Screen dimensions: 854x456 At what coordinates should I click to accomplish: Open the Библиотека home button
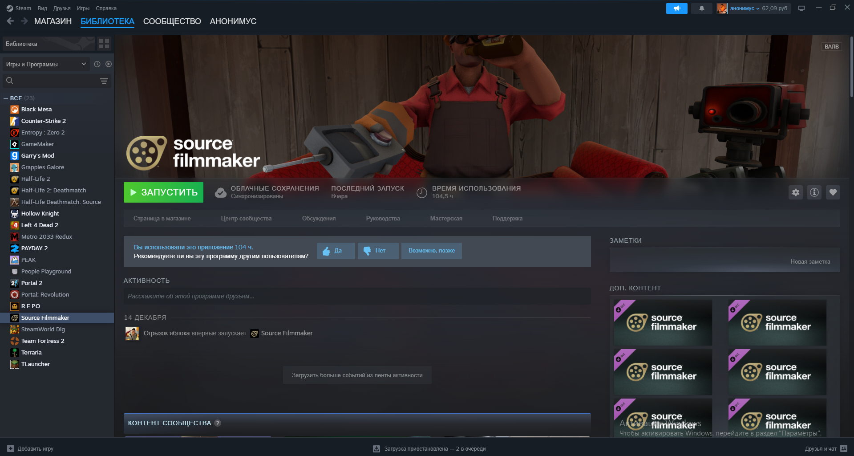(49, 44)
